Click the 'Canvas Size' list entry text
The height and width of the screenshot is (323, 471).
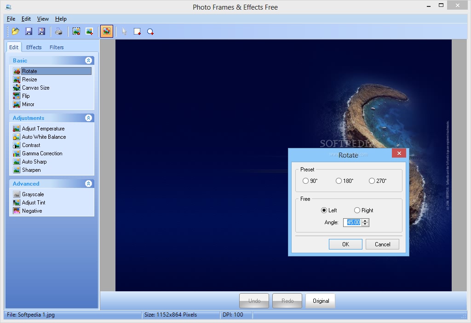[36, 88]
